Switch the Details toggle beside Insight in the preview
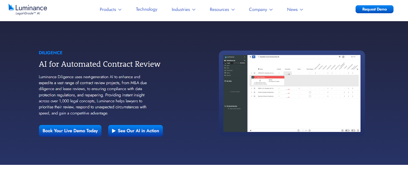This screenshot has width=408, height=178. [x=242, y=63]
